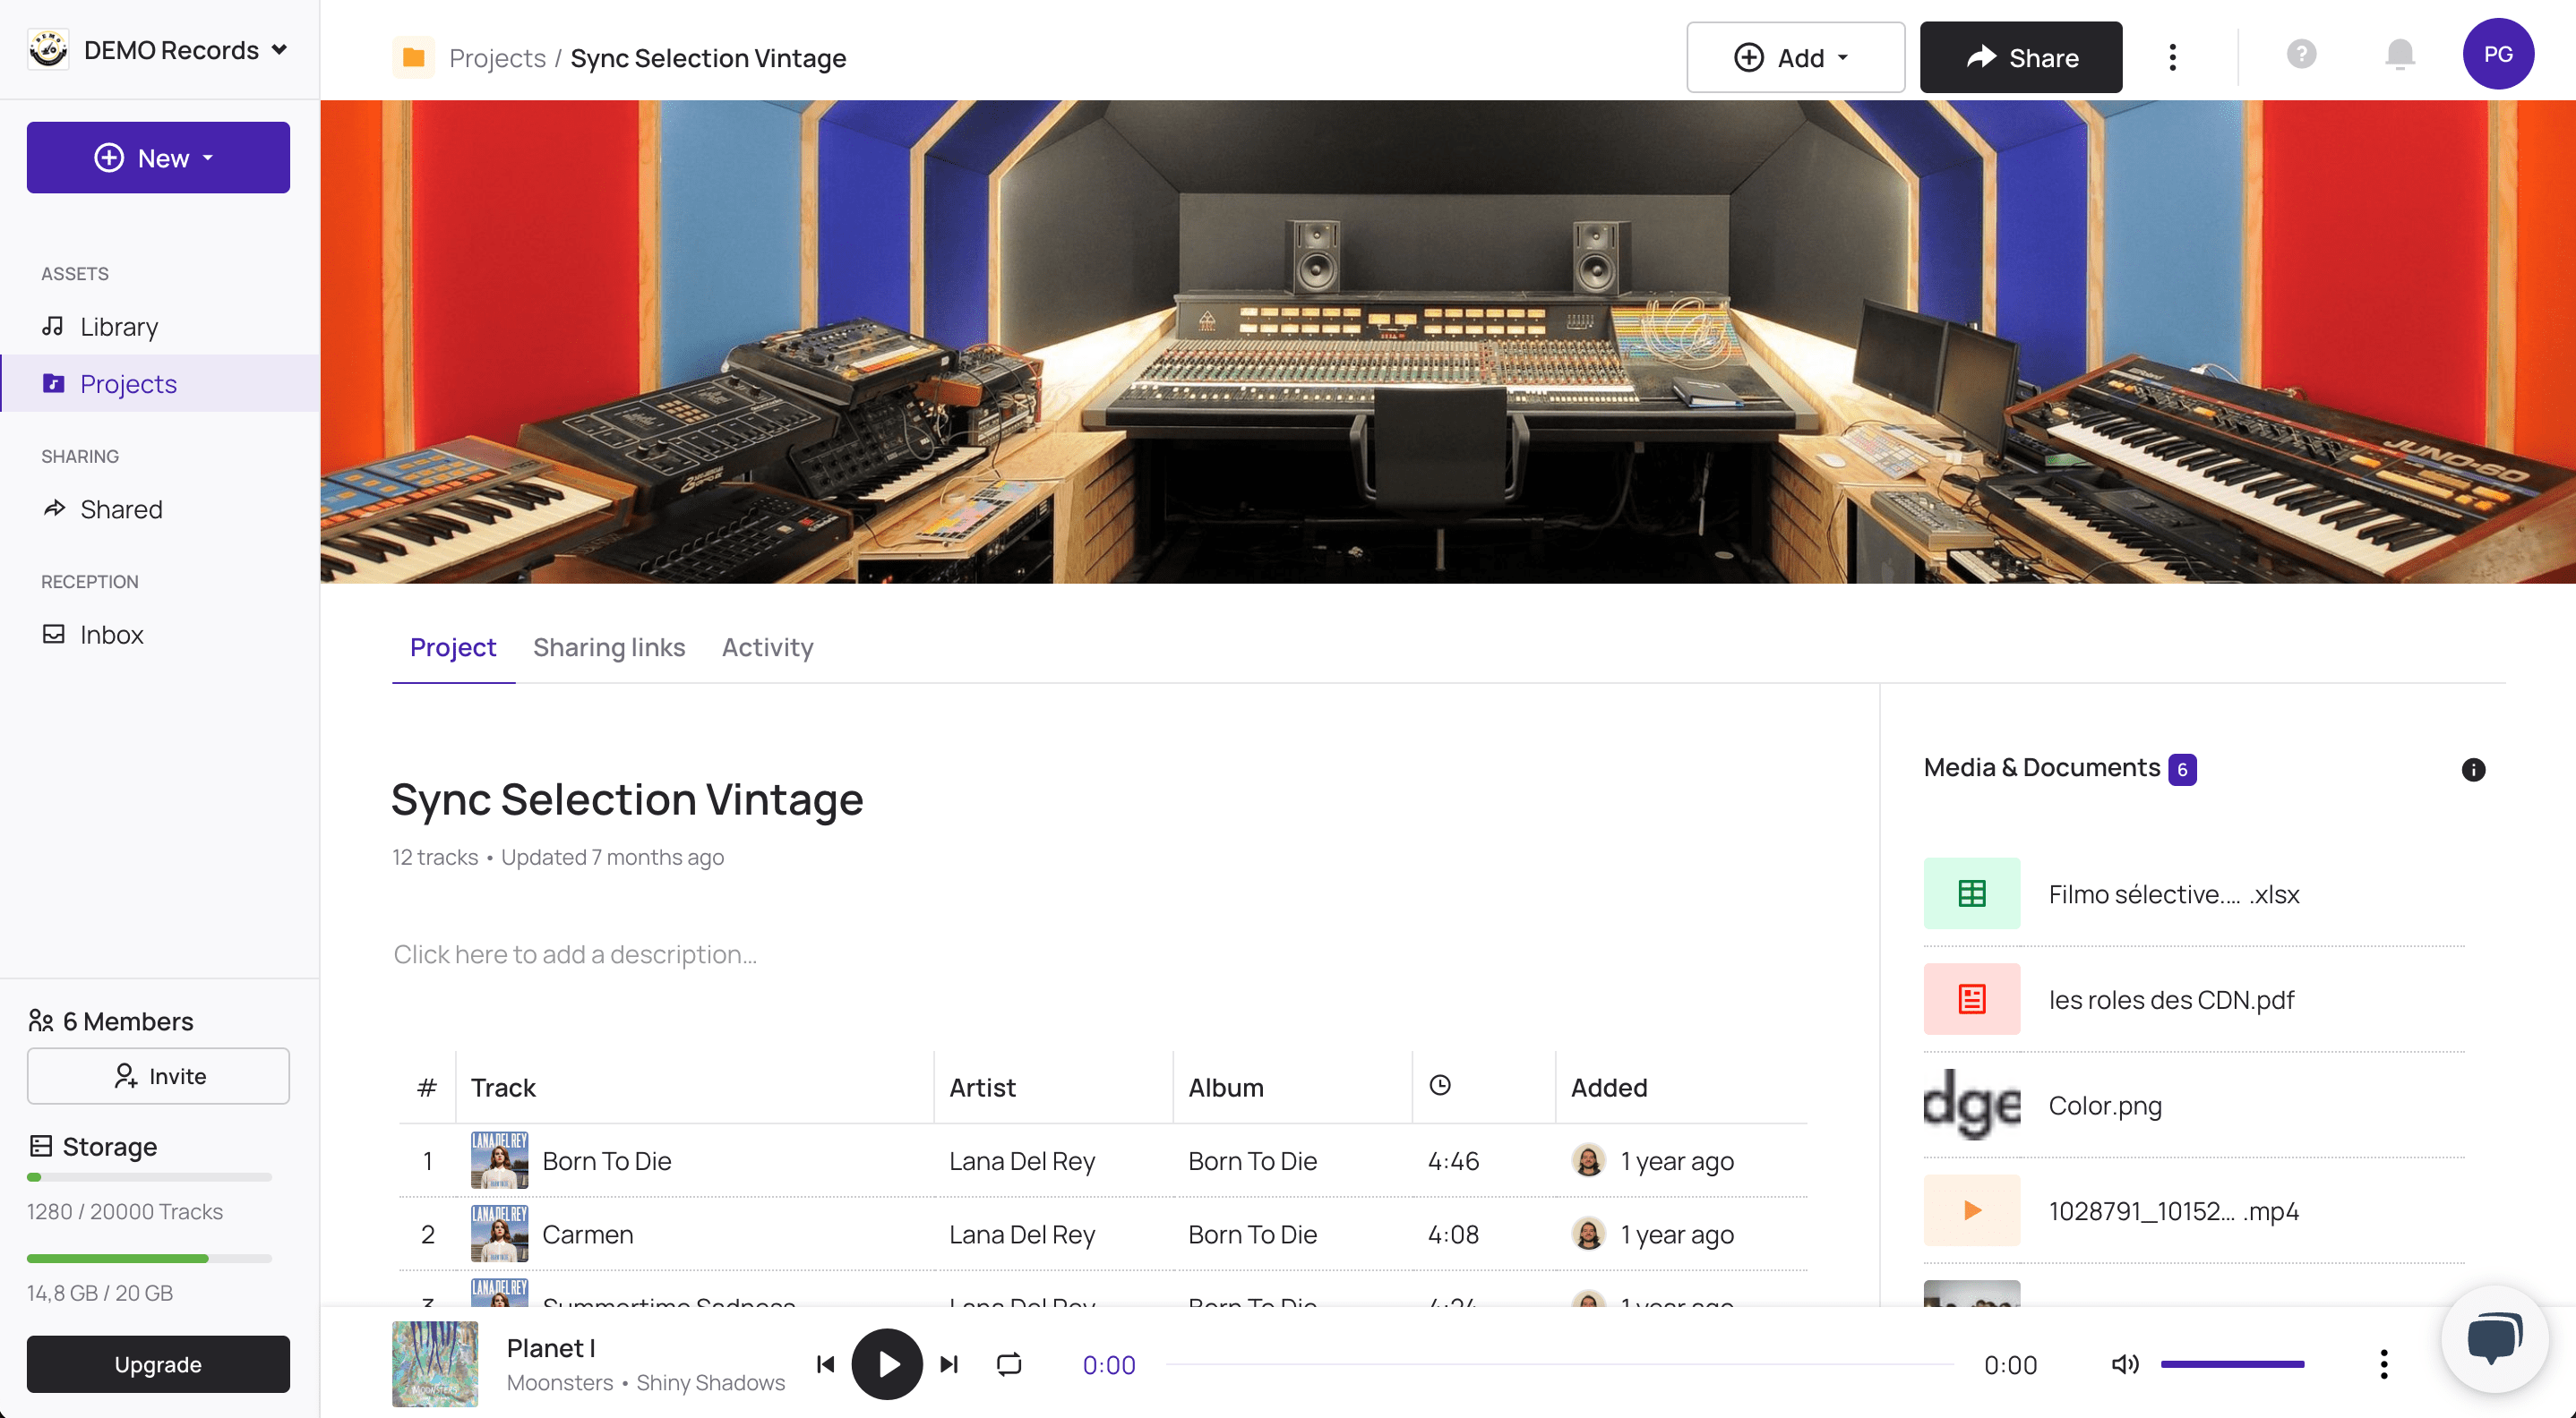Click the Storage heading
This screenshot has height=1418, width=2576.
(109, 1146)
